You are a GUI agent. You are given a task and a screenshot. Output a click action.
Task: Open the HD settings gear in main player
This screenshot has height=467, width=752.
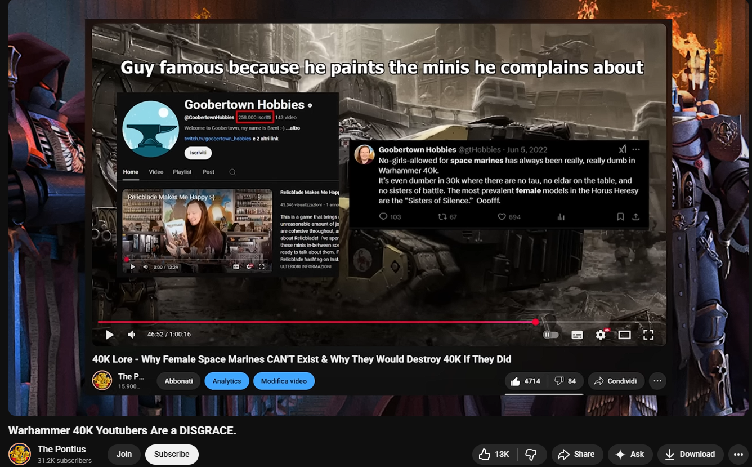pos(601,335)
